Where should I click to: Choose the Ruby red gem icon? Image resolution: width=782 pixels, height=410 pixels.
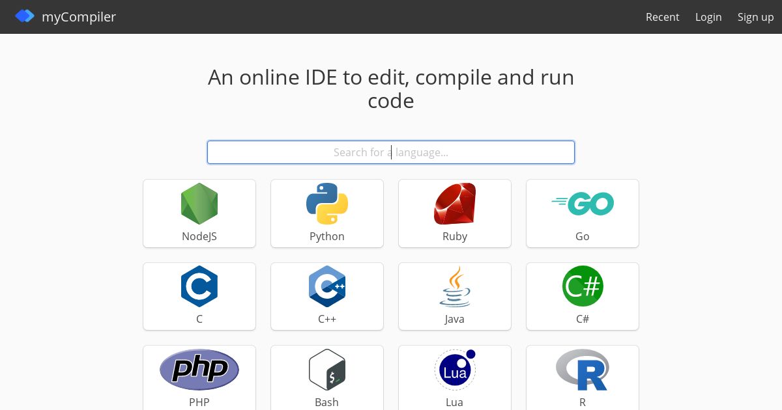point(455,204)
